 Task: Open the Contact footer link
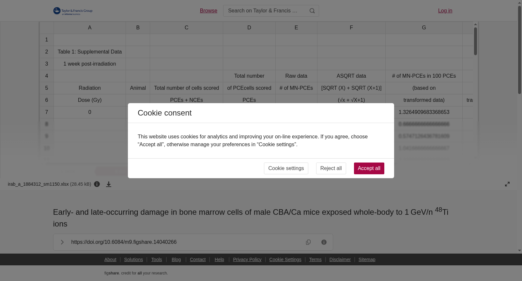click(x=198, y=259)
